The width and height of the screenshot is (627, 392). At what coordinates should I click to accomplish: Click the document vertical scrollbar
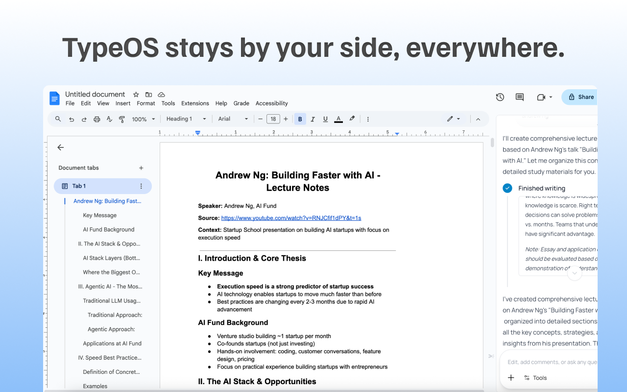click(492, 143)
